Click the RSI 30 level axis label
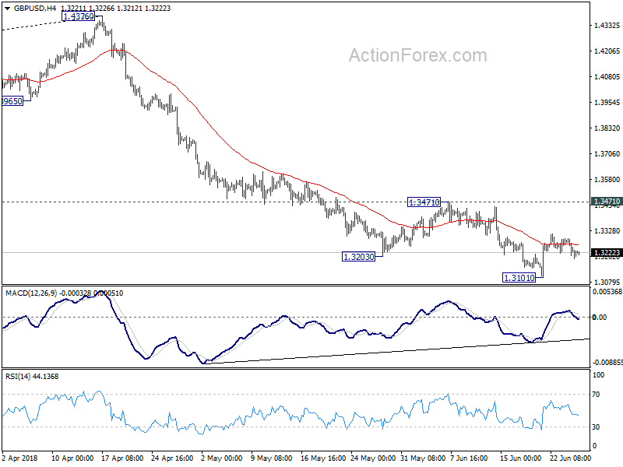Viewport: 623px width, 467px height. 596,427
